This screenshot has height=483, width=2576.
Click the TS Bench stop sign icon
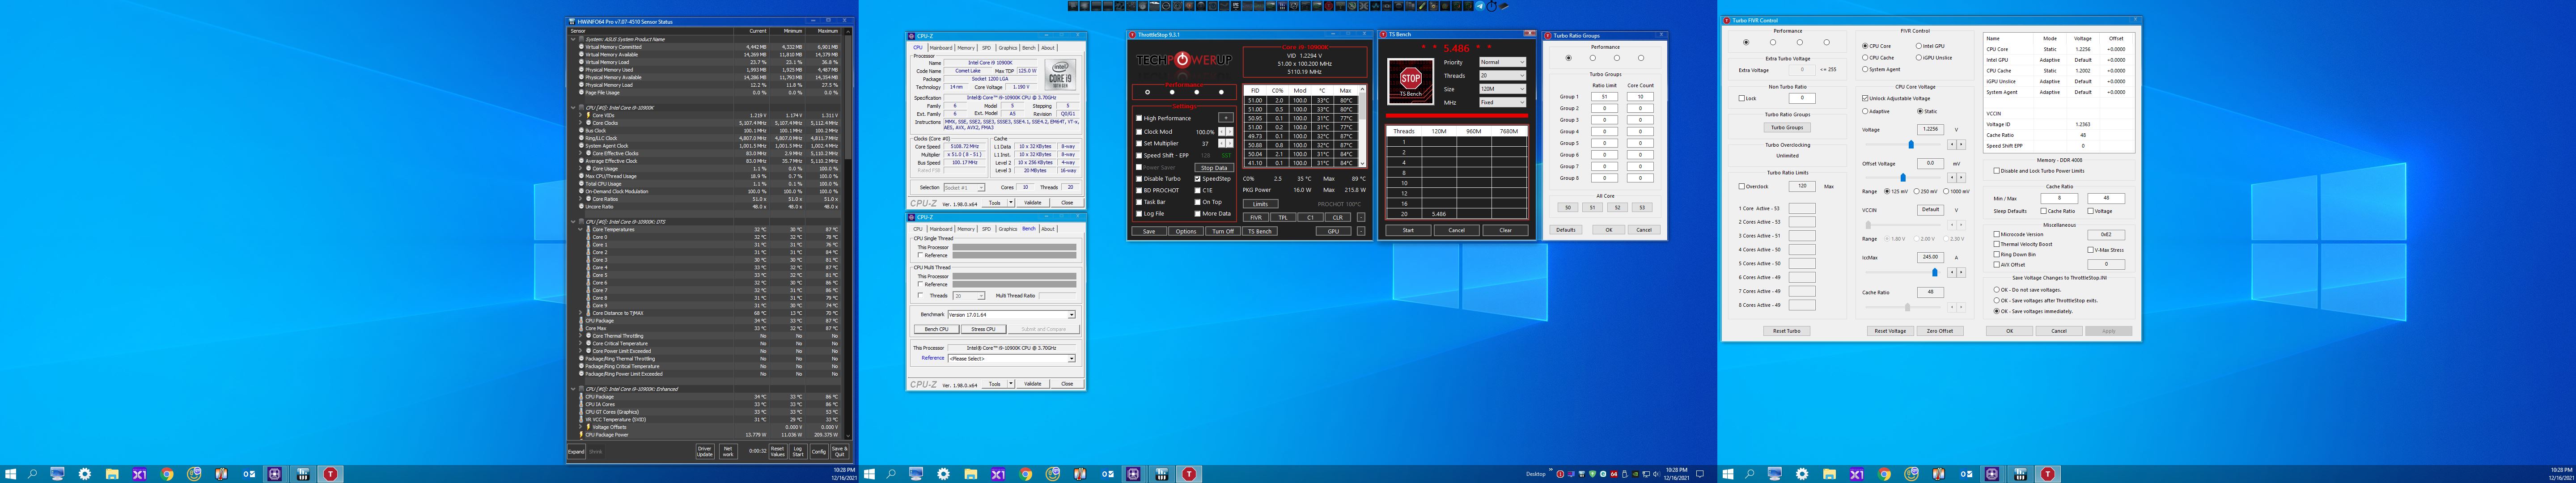click(1410, 79)
